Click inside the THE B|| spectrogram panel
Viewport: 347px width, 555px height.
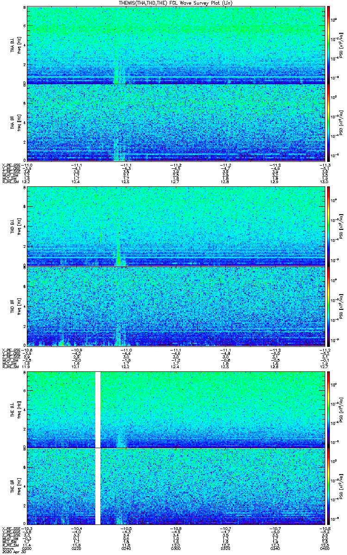[x=176, y=486]
